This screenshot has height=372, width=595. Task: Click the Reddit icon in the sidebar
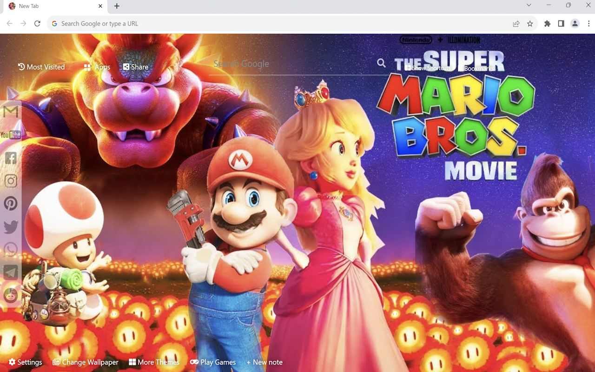coord(10,295)
